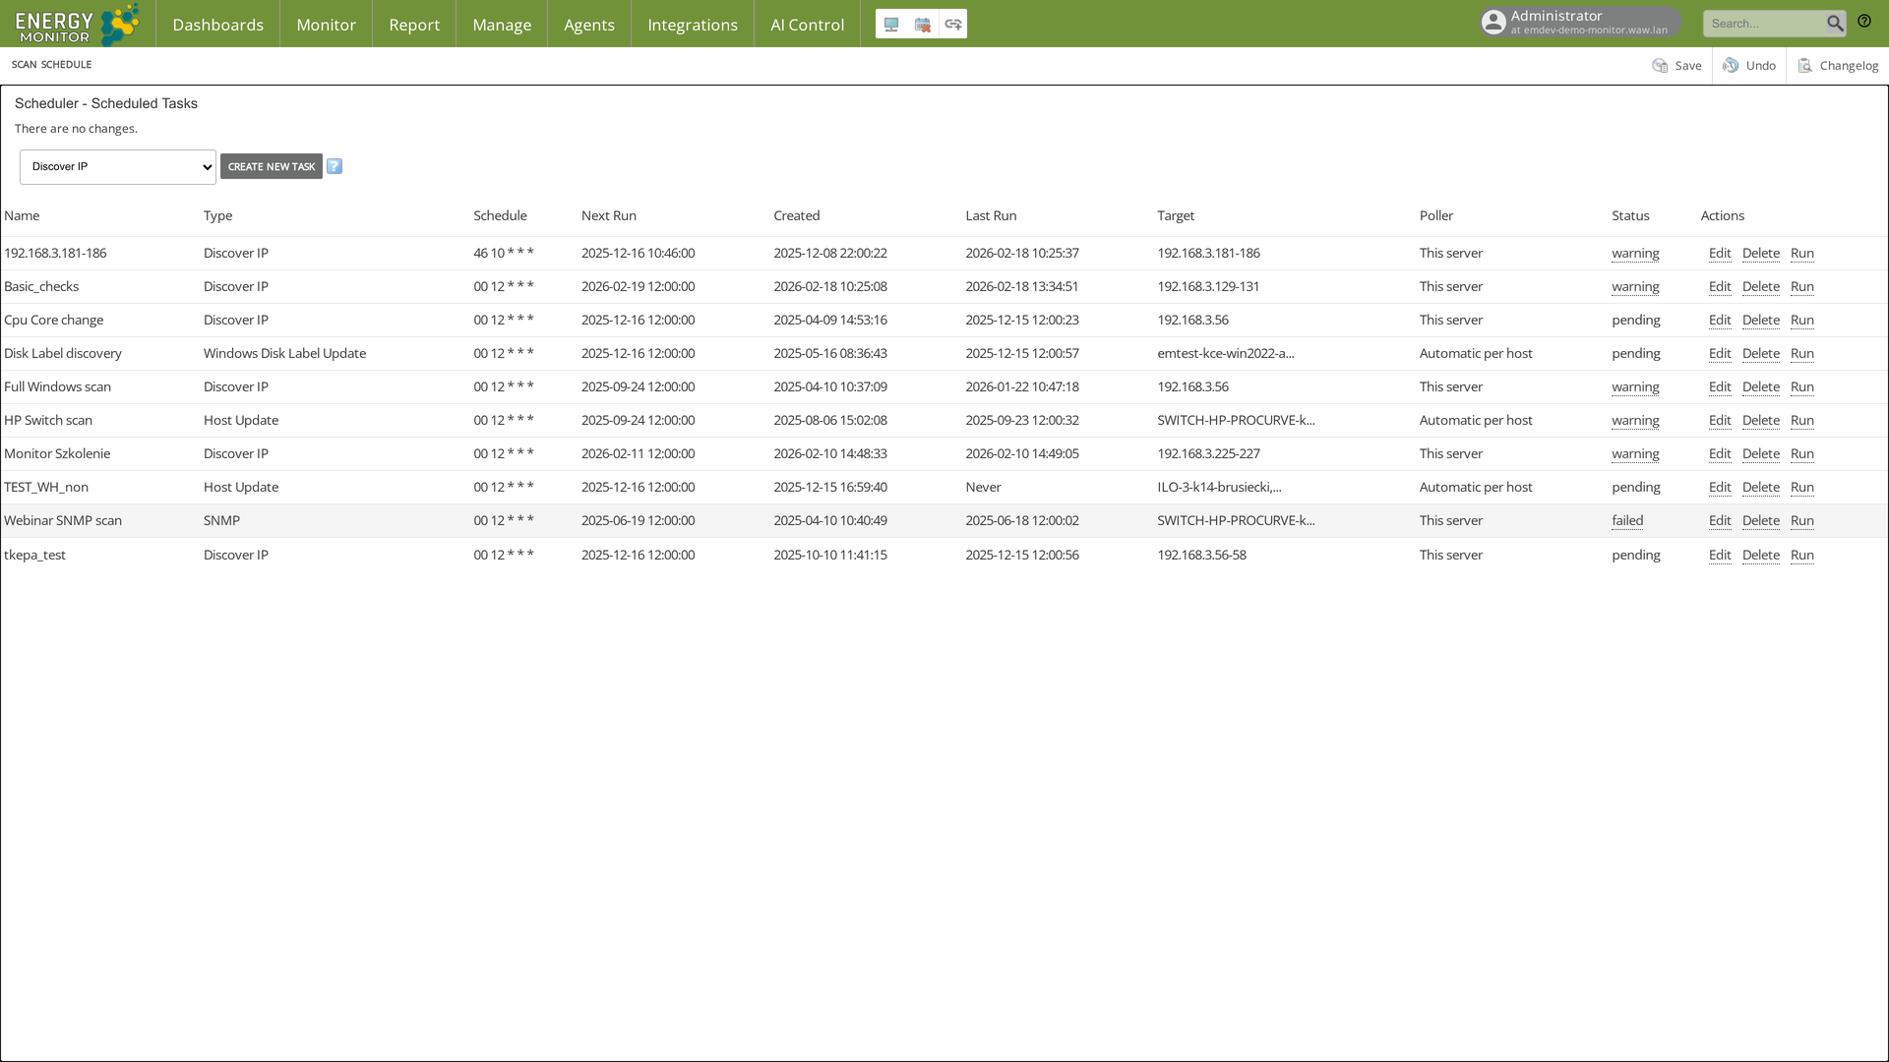
Task: Click the Last Run column header
Action: (x=991, y=216)
